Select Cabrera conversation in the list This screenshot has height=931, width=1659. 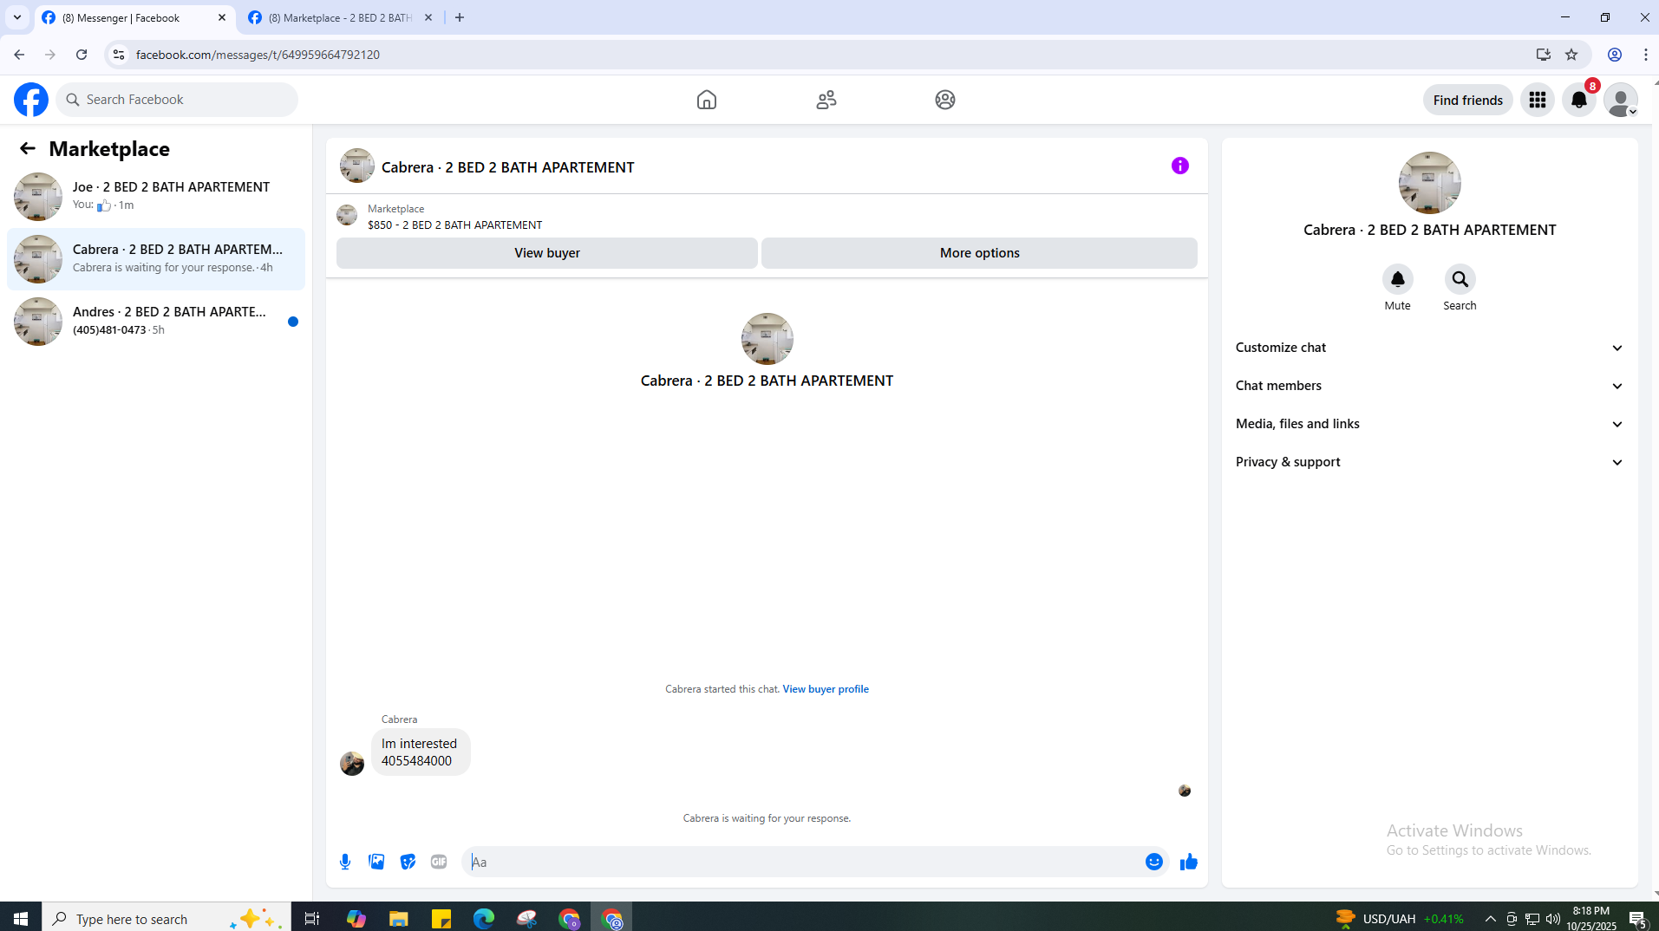tap(156, 259)
